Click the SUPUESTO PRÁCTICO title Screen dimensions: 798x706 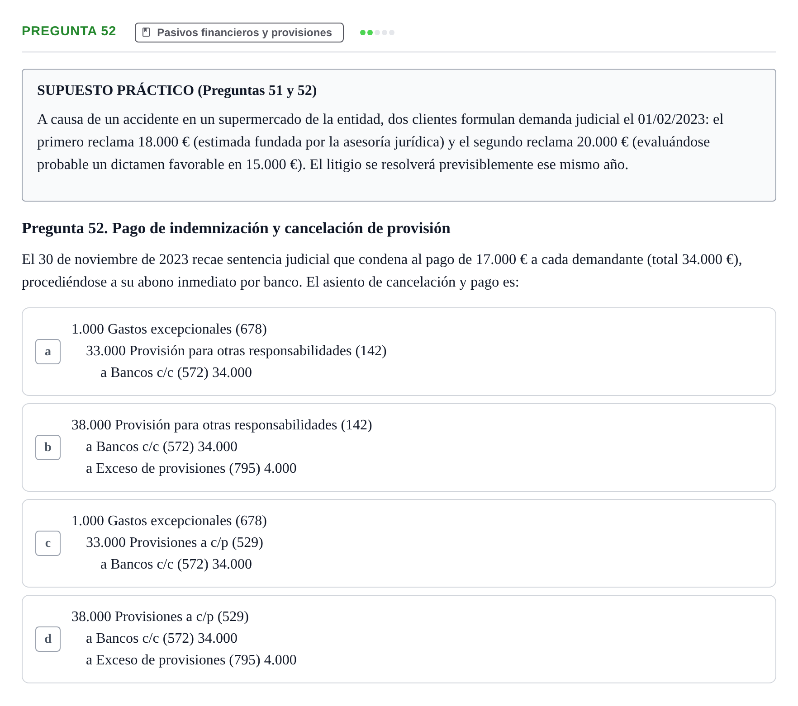177,90
